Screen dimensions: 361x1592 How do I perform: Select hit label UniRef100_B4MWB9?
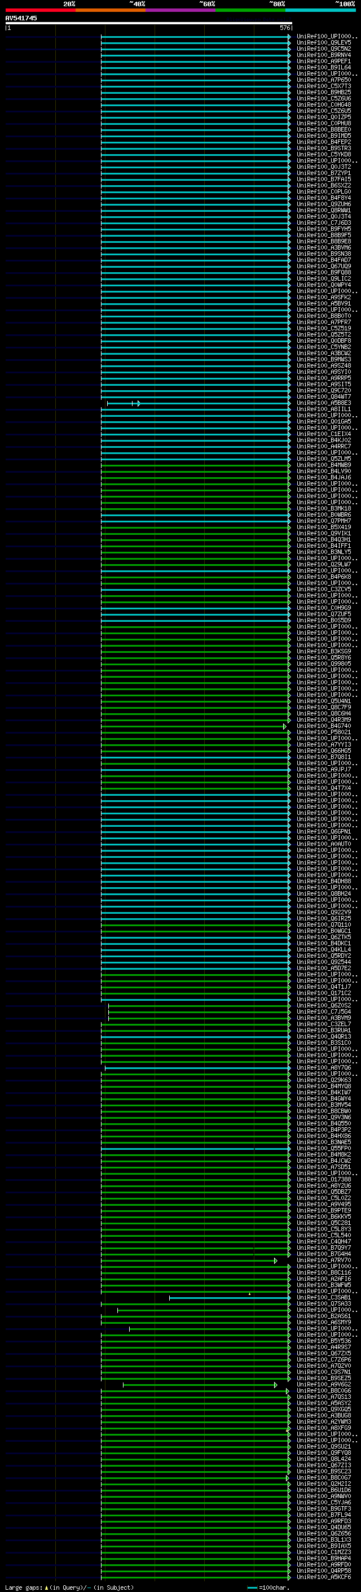pyautogui.click(x=324, y=465)
